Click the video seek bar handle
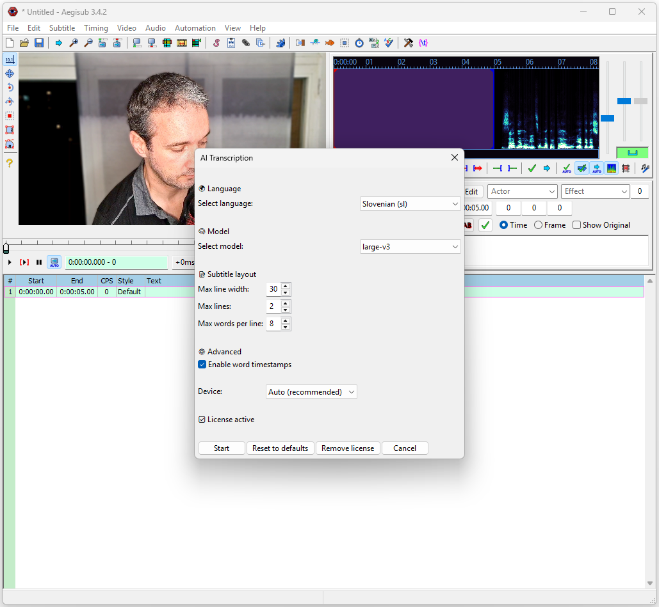This screenshot has height=607, width=659. pos(6,248)
